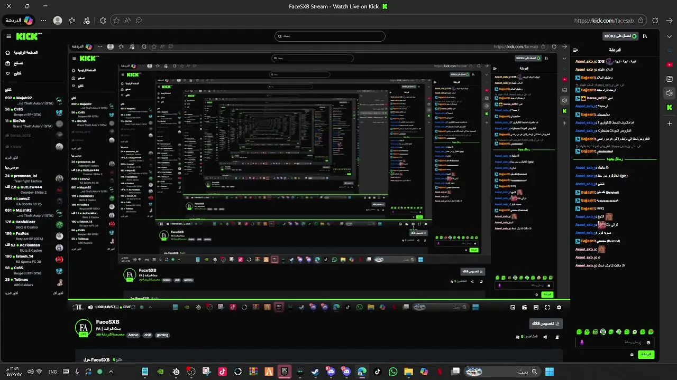
Task: Open WhatsApp from Windows taskbar
Action: coord(393,372)
